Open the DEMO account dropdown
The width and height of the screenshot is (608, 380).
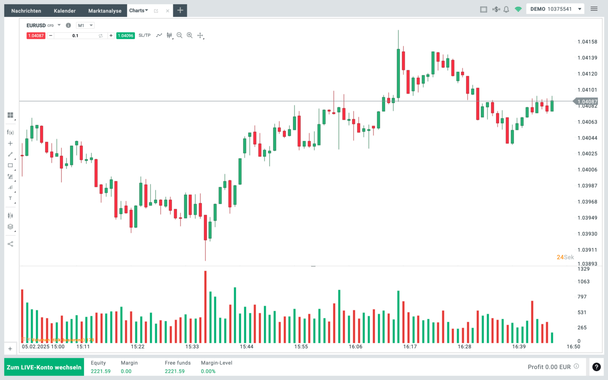pyautogui.click(x=555, y=8)
